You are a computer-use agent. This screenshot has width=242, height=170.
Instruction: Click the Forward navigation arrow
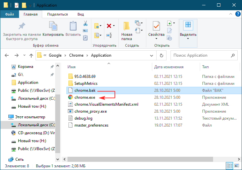[x=17, y=55]
